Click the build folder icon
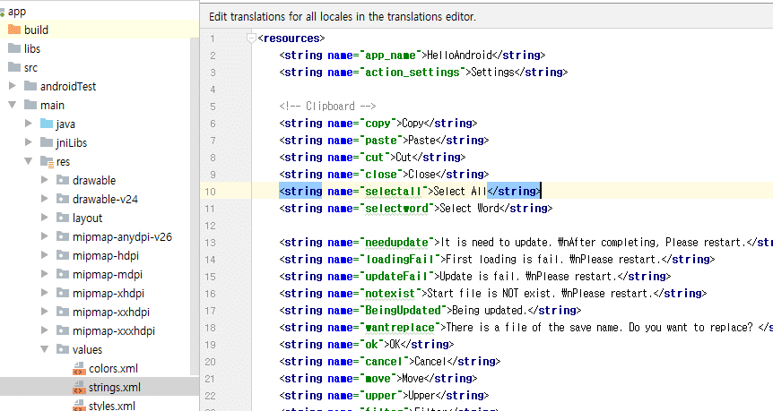 pyautogui.click(x=14, y=30)
